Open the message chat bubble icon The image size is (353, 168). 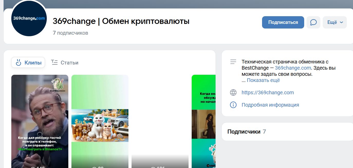click(x=313, y=22)
